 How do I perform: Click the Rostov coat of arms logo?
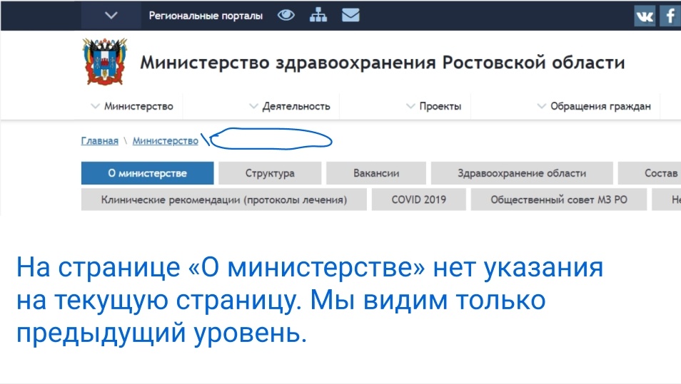[x=105, y=63]
